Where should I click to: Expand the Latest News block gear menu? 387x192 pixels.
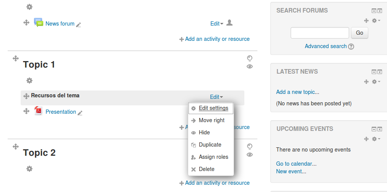click(x=376, y=82)
